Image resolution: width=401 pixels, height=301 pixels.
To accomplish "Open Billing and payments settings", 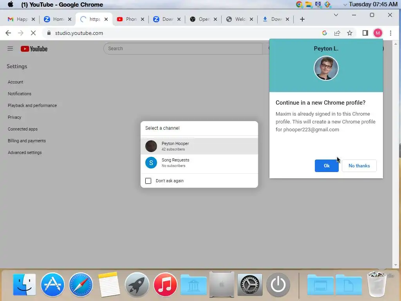I will [x=27, y=141].
